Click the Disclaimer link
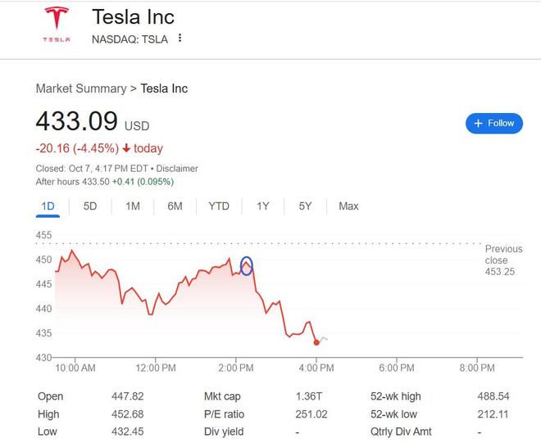The image size is (541, 443). pos(177,169)
